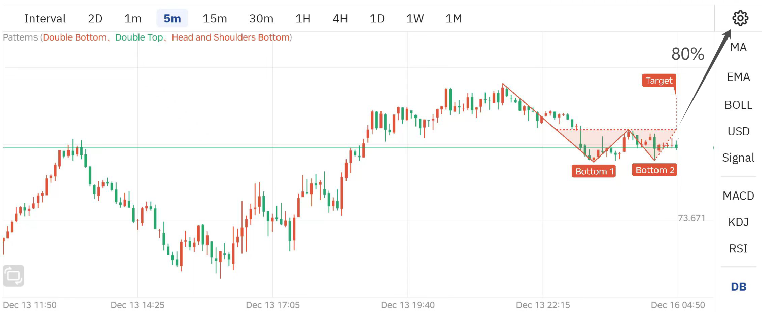Open chart settings gear icon
762x312 pixels.
740,18
